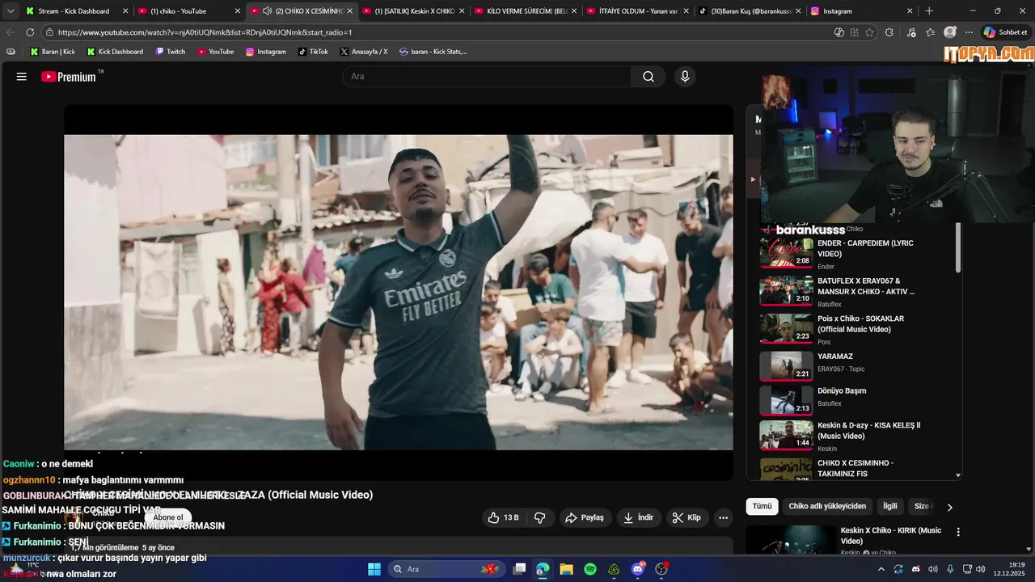Switch to Baran Kuş TikTok tab

tap(750, 11)
